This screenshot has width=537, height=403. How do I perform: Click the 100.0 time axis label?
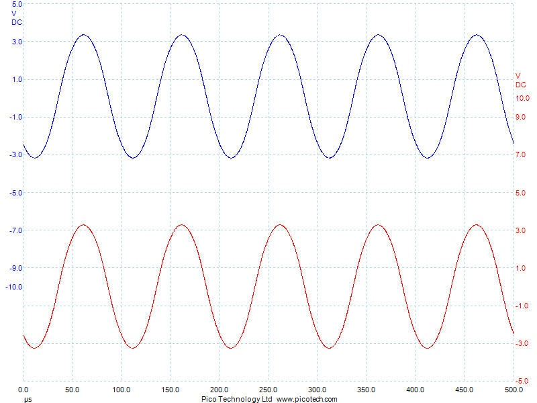pos(121,390)
